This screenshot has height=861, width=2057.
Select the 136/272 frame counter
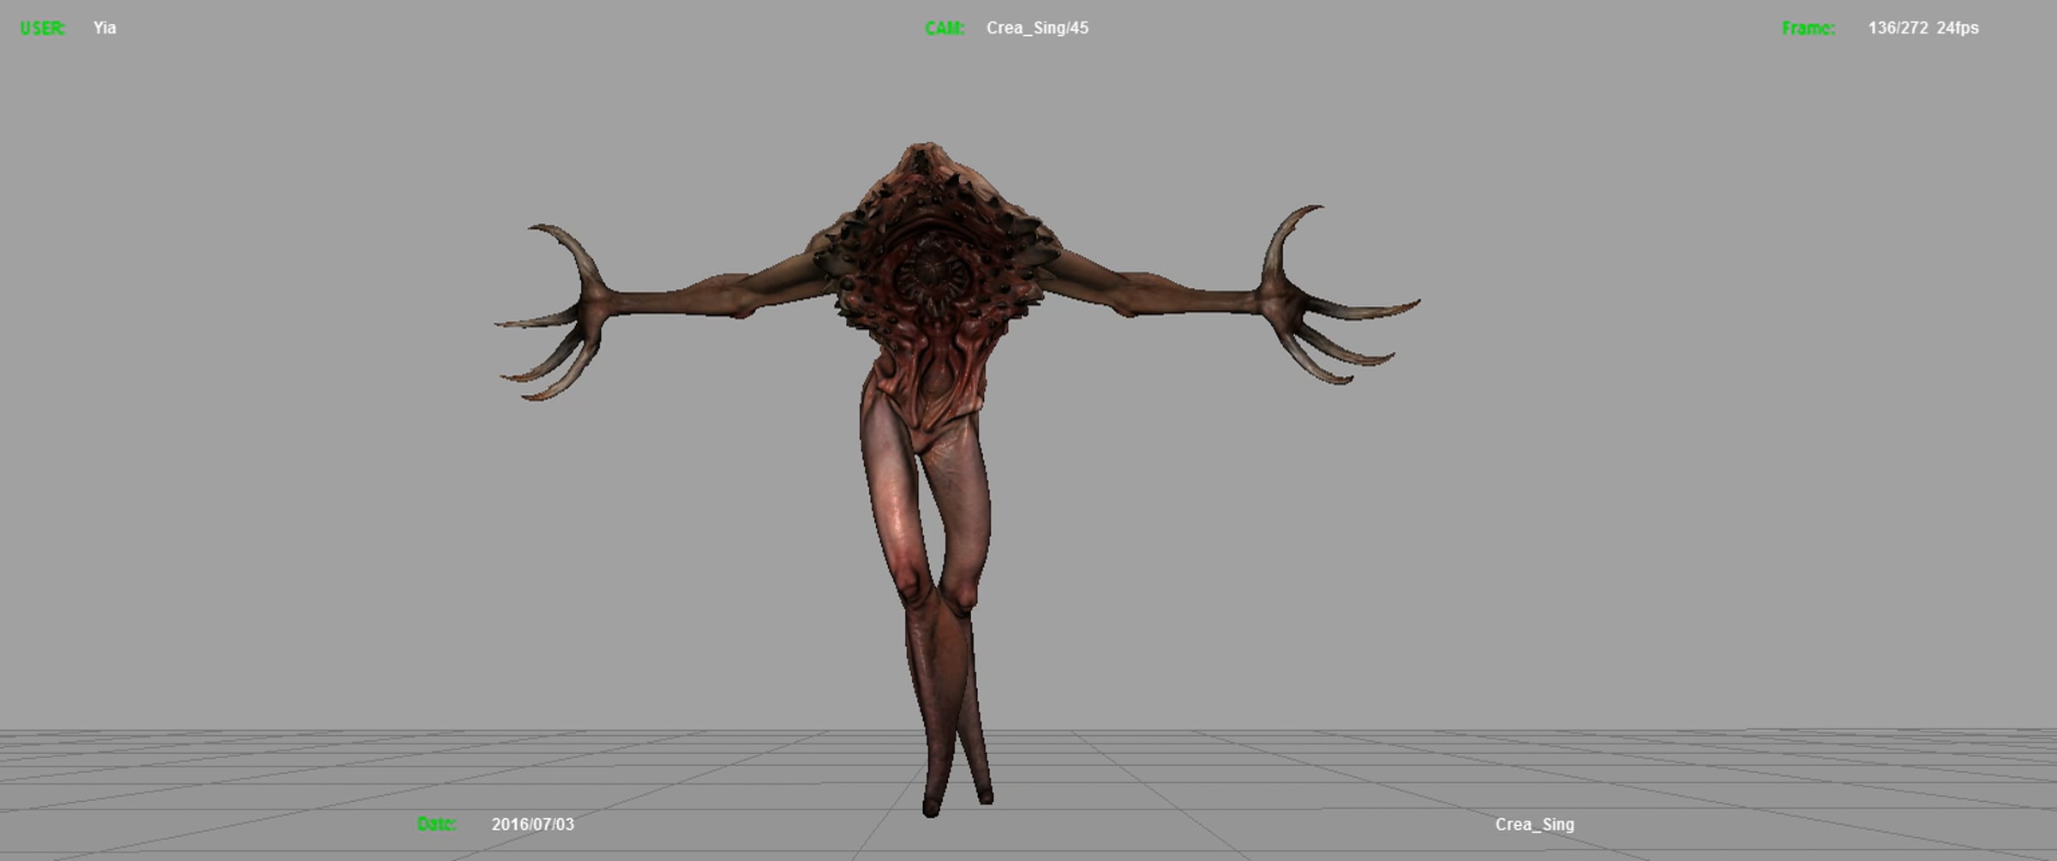pos(1898,28)
